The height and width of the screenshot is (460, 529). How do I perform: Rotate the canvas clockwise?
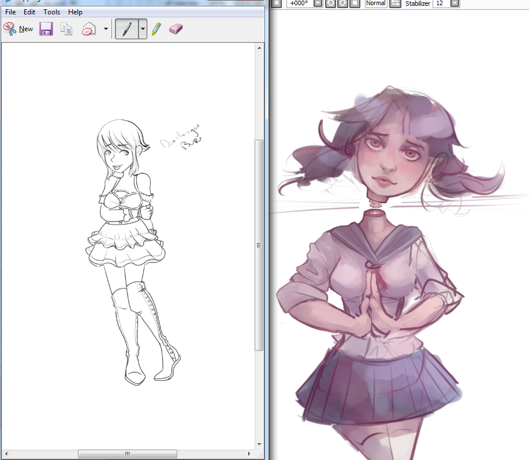point(342,3)
